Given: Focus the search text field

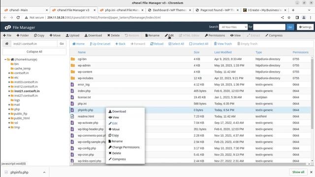Looking at the screenshot, I should [269, 27].
